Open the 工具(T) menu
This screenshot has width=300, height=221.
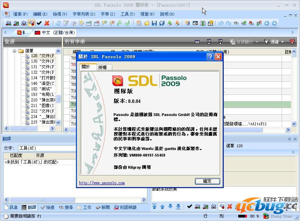[x=127, y=14]
